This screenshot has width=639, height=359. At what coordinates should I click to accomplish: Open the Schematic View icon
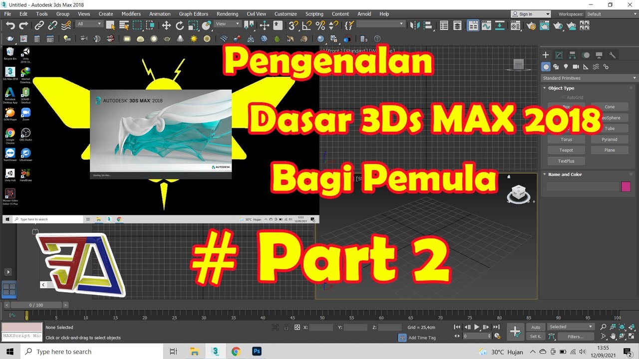(x=500, y=25)
